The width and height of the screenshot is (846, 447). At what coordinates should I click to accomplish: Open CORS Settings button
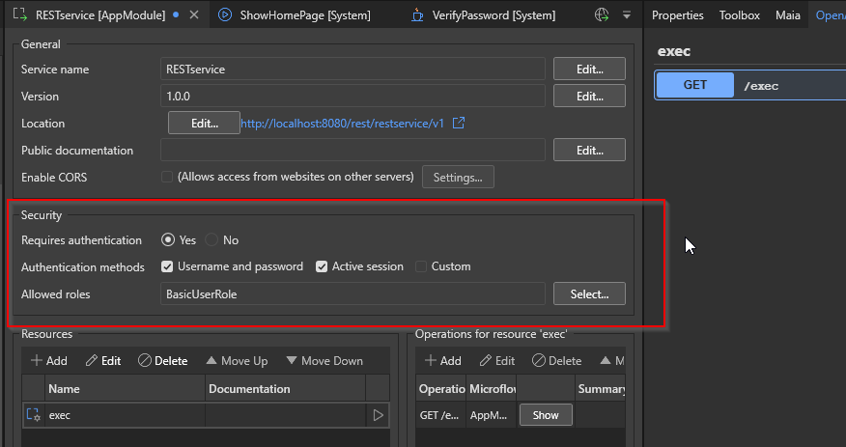click(458, 177)
